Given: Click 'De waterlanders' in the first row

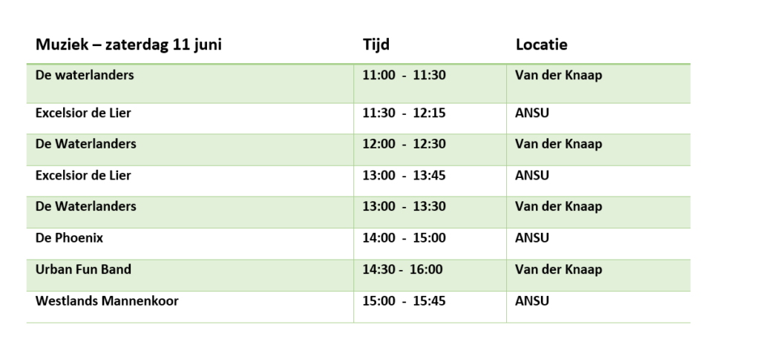Looking at the screenshot, I should pyautogui.click(x=85, y=75).
